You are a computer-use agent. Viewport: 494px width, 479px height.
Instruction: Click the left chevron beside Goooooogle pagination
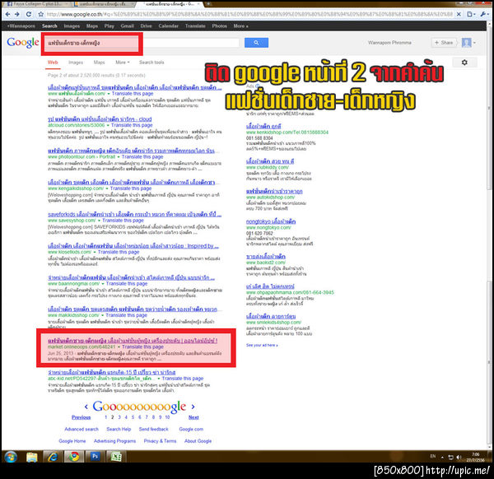[x=86, y=407]
